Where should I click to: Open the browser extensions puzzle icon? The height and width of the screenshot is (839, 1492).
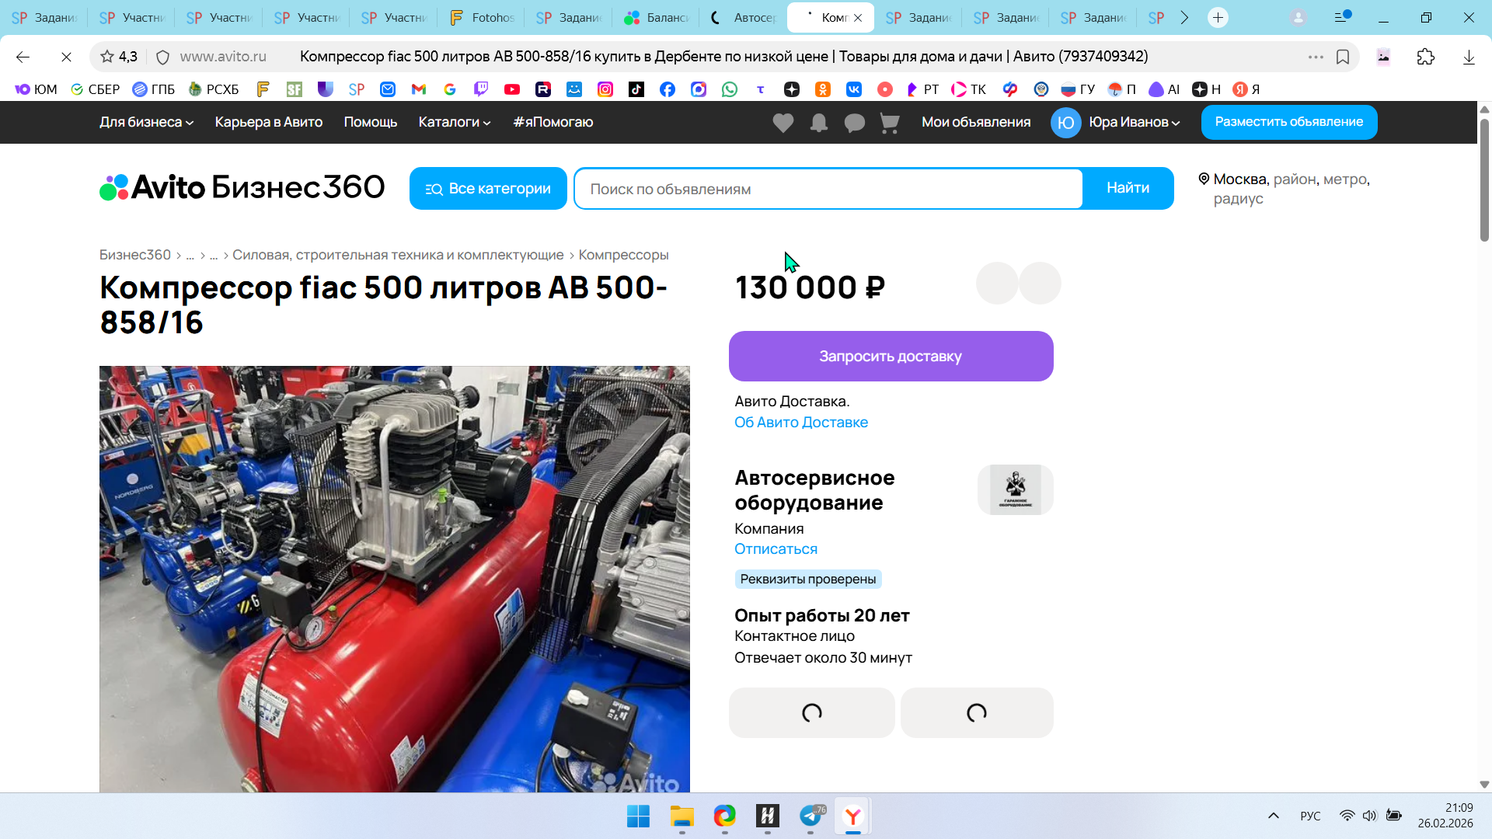(x=1425, y=57)
